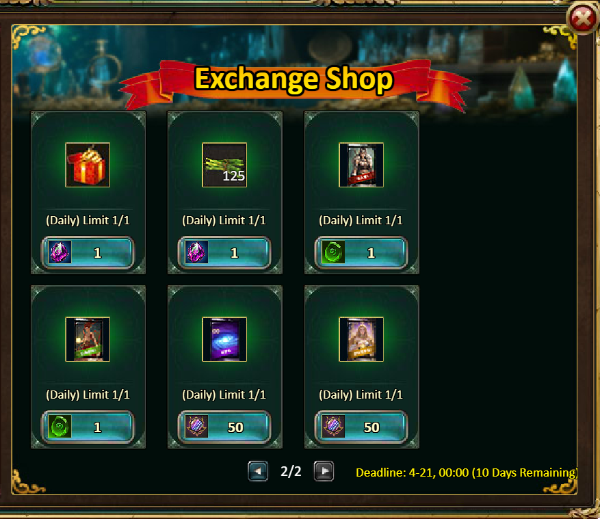This screenshot has width=600, height=519.
Task: Exchange goddess card for 50 emblems
Action: 361,427
